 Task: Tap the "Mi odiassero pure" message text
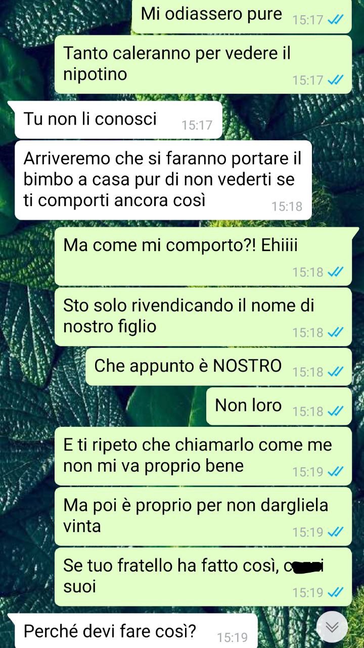coord(211,14)
